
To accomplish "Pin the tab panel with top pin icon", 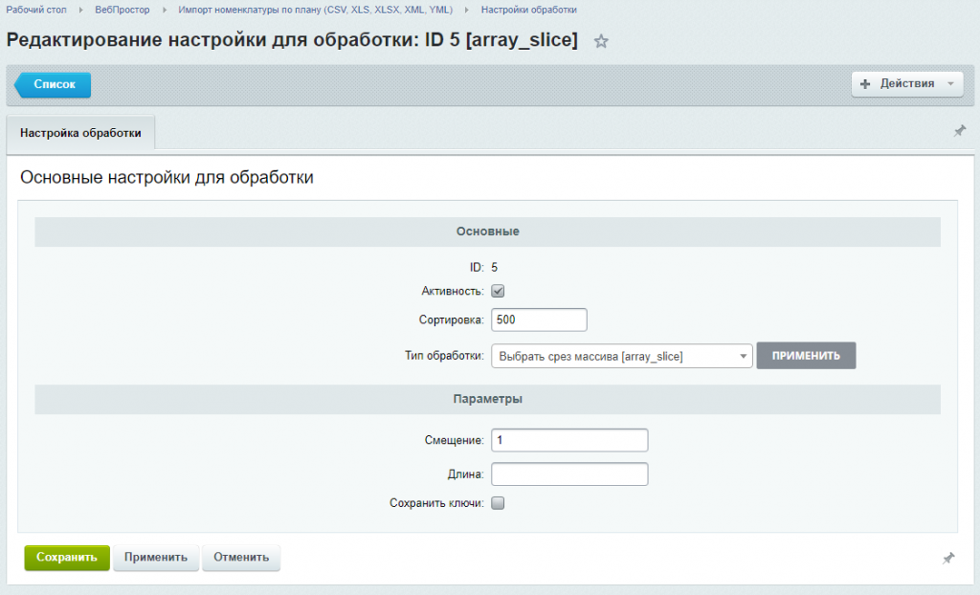I will click(x=959, y=131).
